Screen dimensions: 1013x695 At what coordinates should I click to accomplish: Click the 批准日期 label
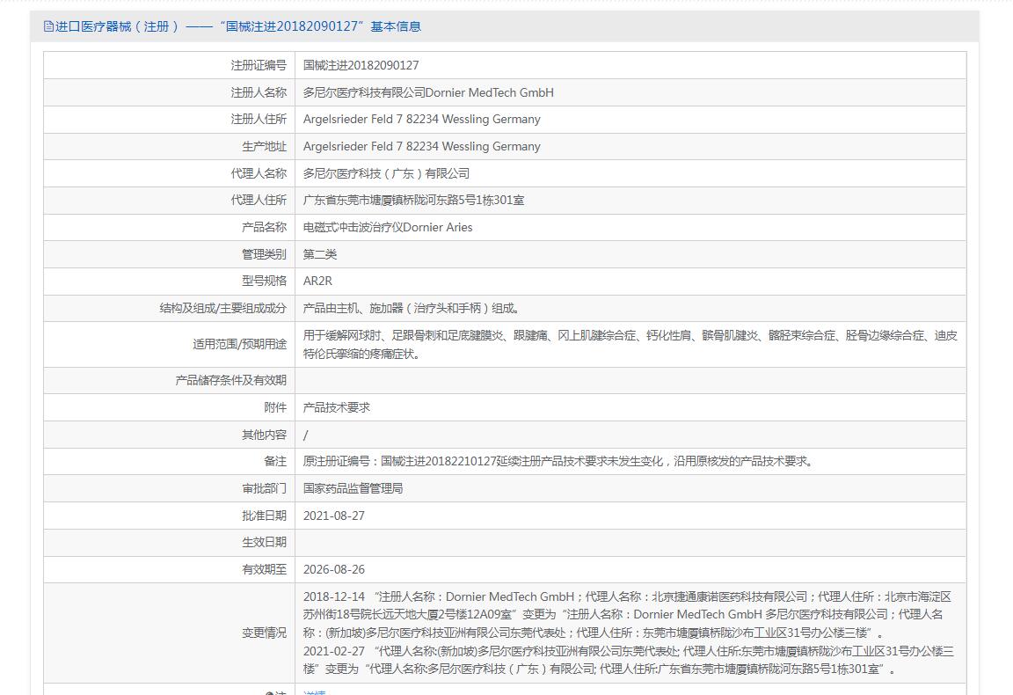point(264,516)
